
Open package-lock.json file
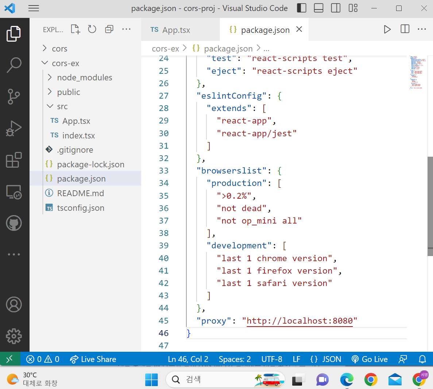tap(86, 164)
